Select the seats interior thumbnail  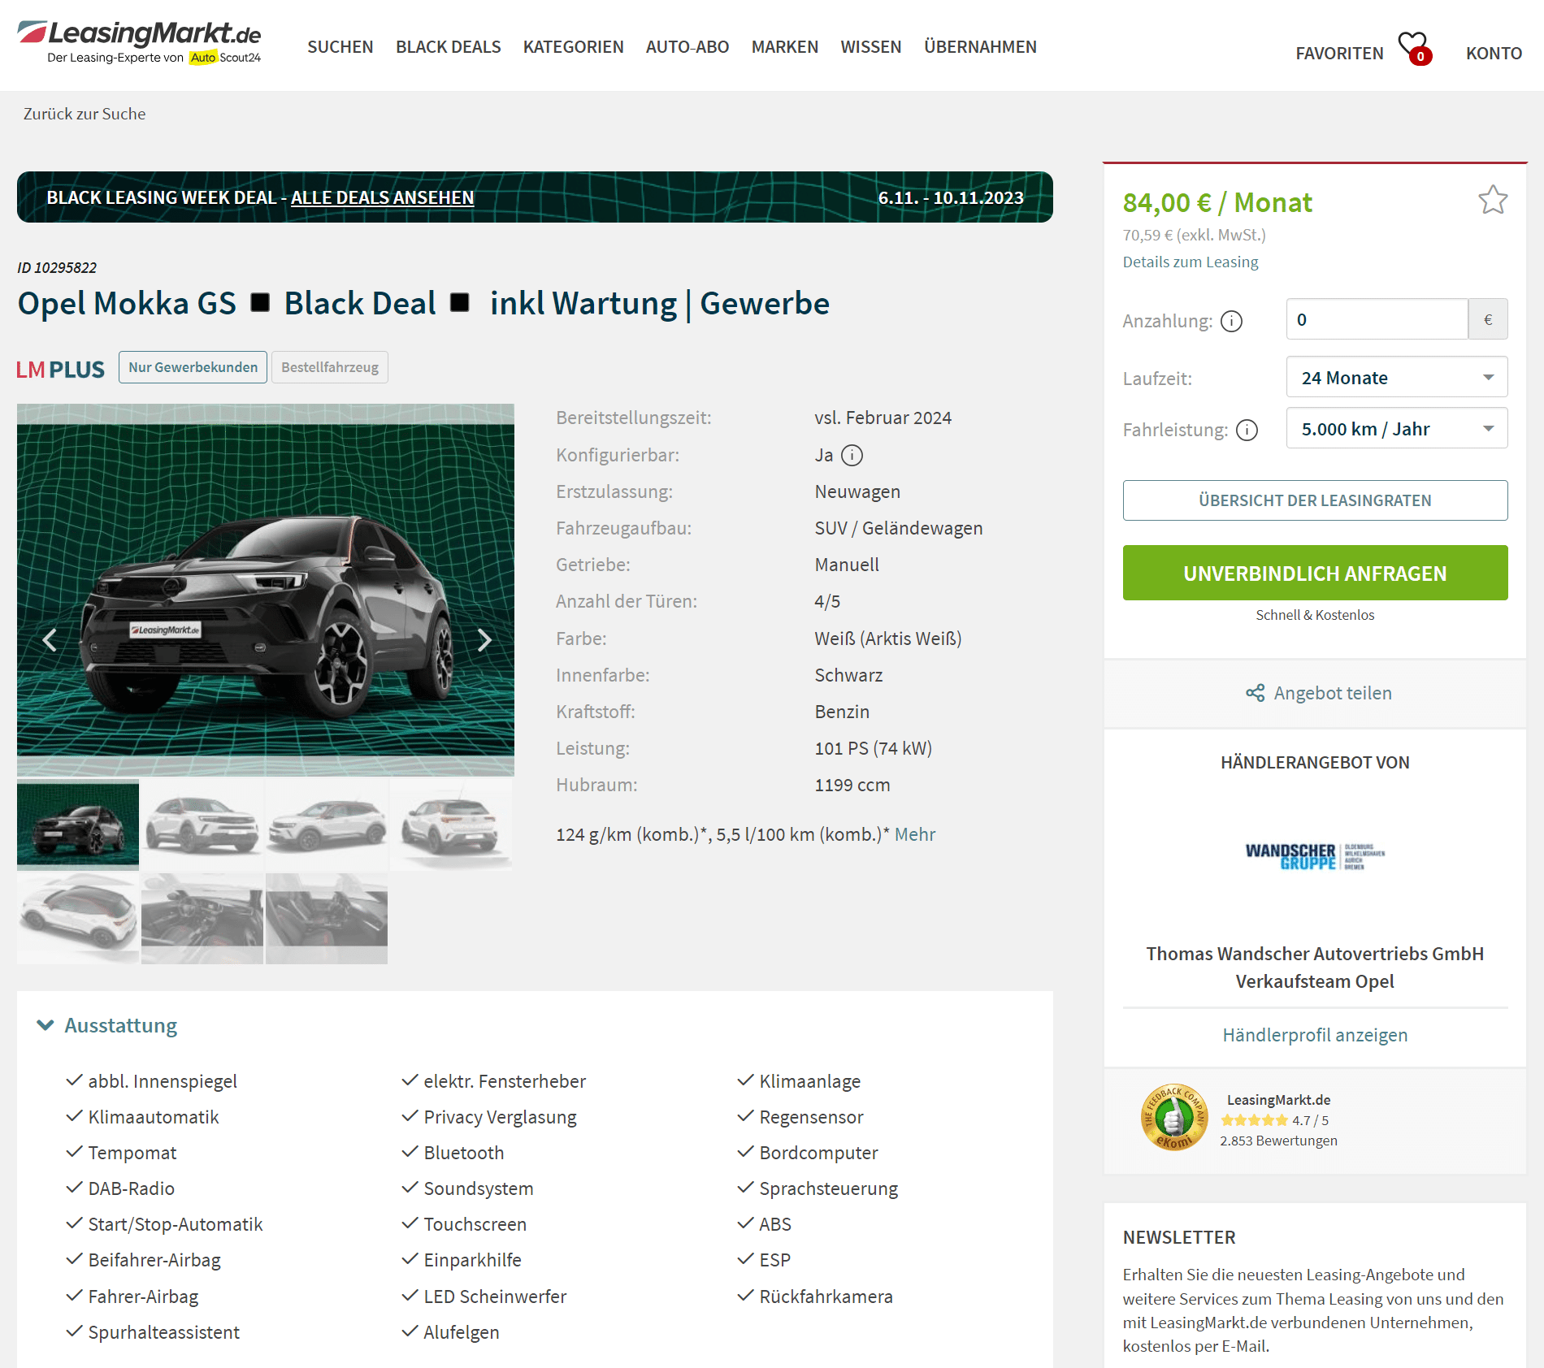point(327,919)
